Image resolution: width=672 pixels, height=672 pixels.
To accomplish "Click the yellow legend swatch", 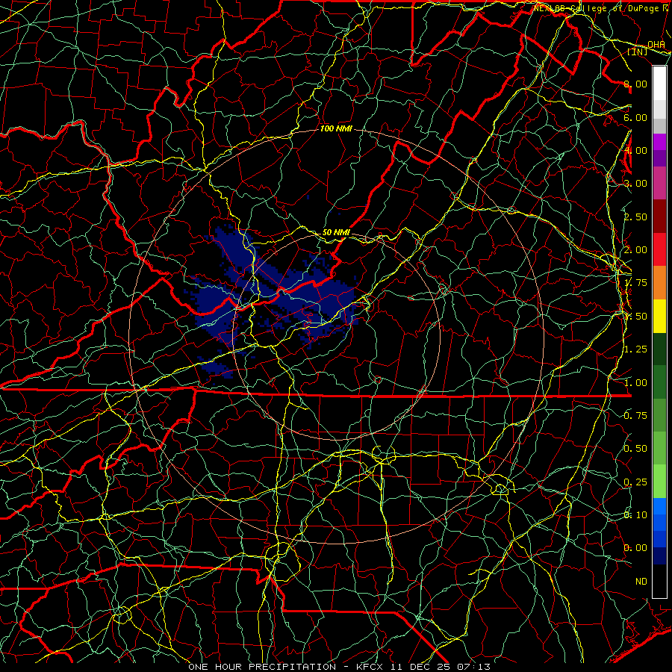I will coord(659,316).
